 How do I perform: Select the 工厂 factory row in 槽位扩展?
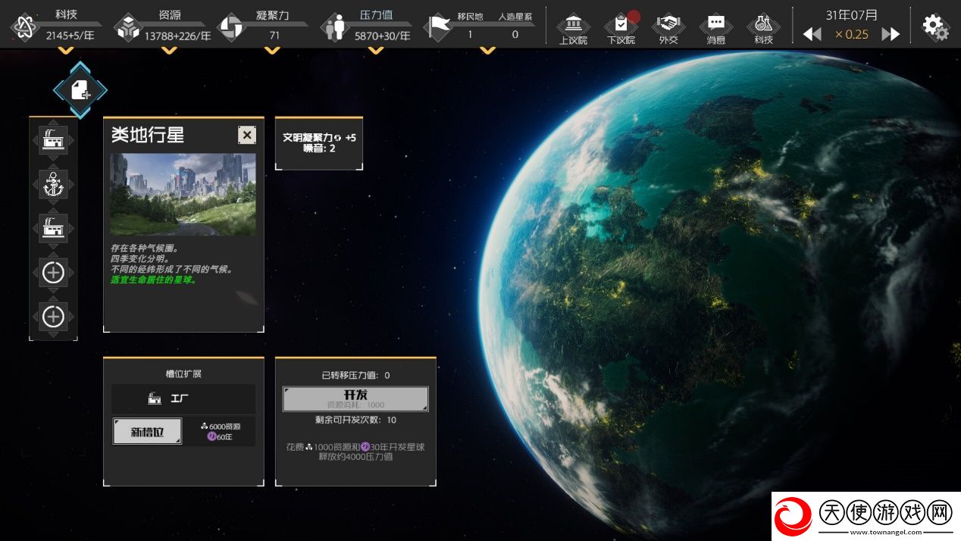coord(183,399)
